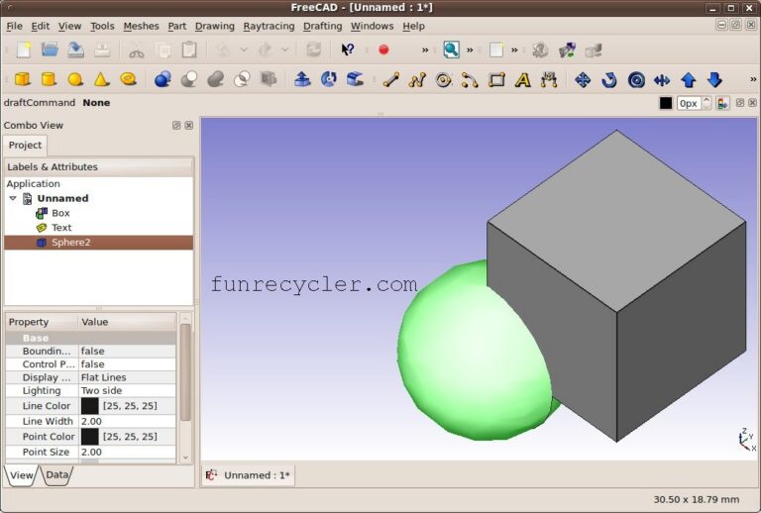The height and width of the screenshot is (513, 761).
Task: Open the File menu
Action: 14,26
